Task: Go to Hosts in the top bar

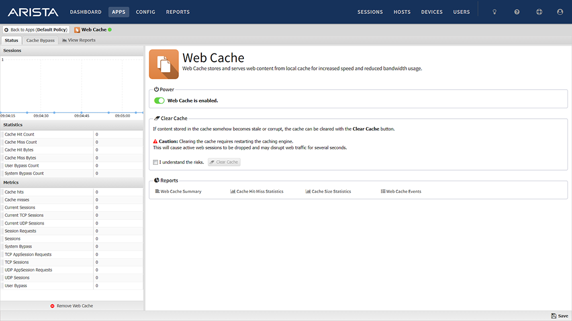Action: click(x=402, y=12)
